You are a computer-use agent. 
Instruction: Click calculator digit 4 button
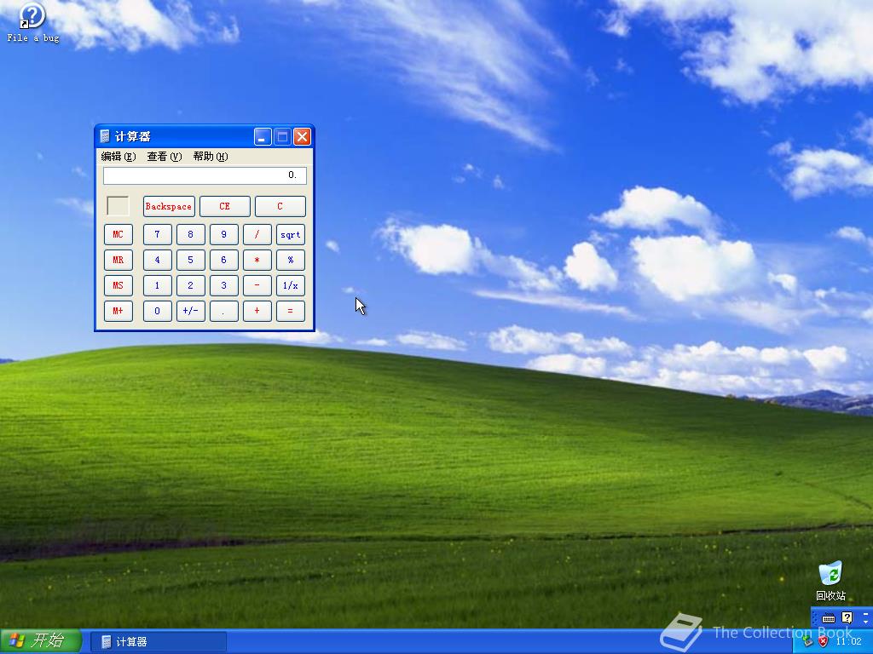(x=157, y=261)
